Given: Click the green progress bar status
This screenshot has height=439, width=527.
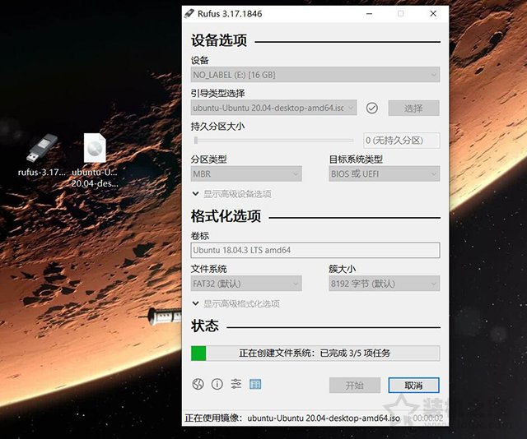Looking at the screenshot, I should click(315, 353).
